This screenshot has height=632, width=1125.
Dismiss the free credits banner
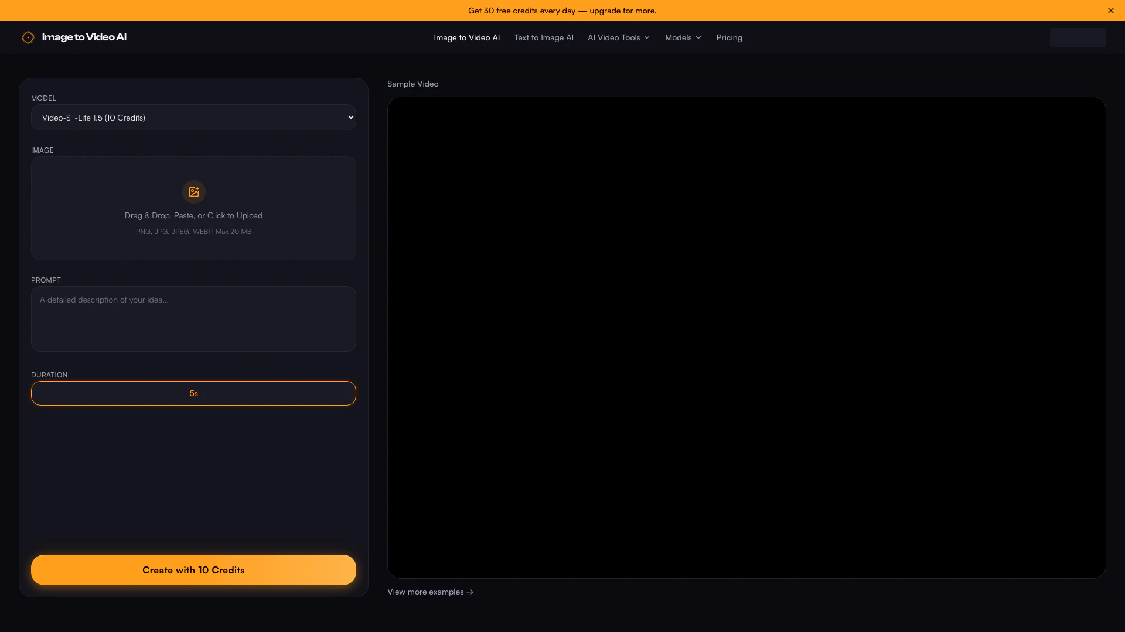pyautogui.click(x=1111, y=11)
